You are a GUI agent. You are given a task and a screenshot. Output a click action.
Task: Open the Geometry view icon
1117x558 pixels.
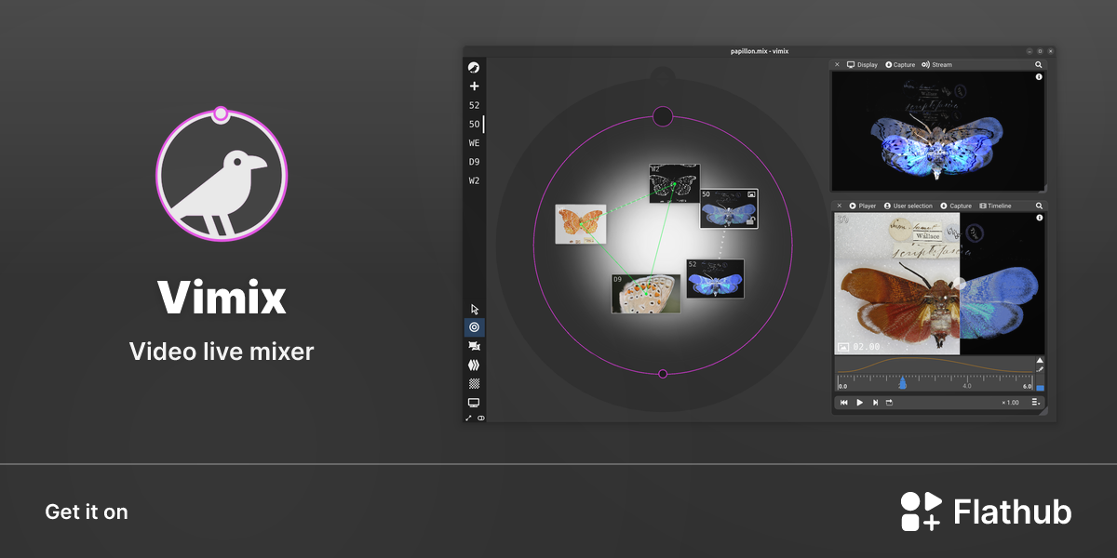(x=474, y=346)
